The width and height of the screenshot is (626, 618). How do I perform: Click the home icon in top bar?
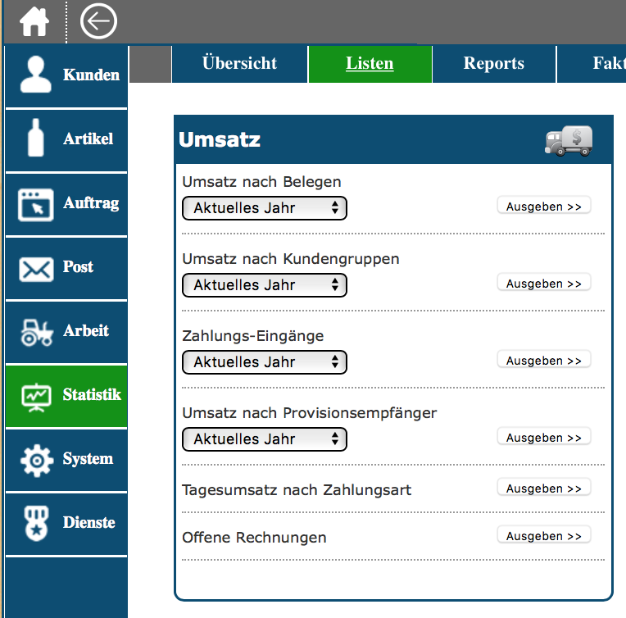pos(34,22)
